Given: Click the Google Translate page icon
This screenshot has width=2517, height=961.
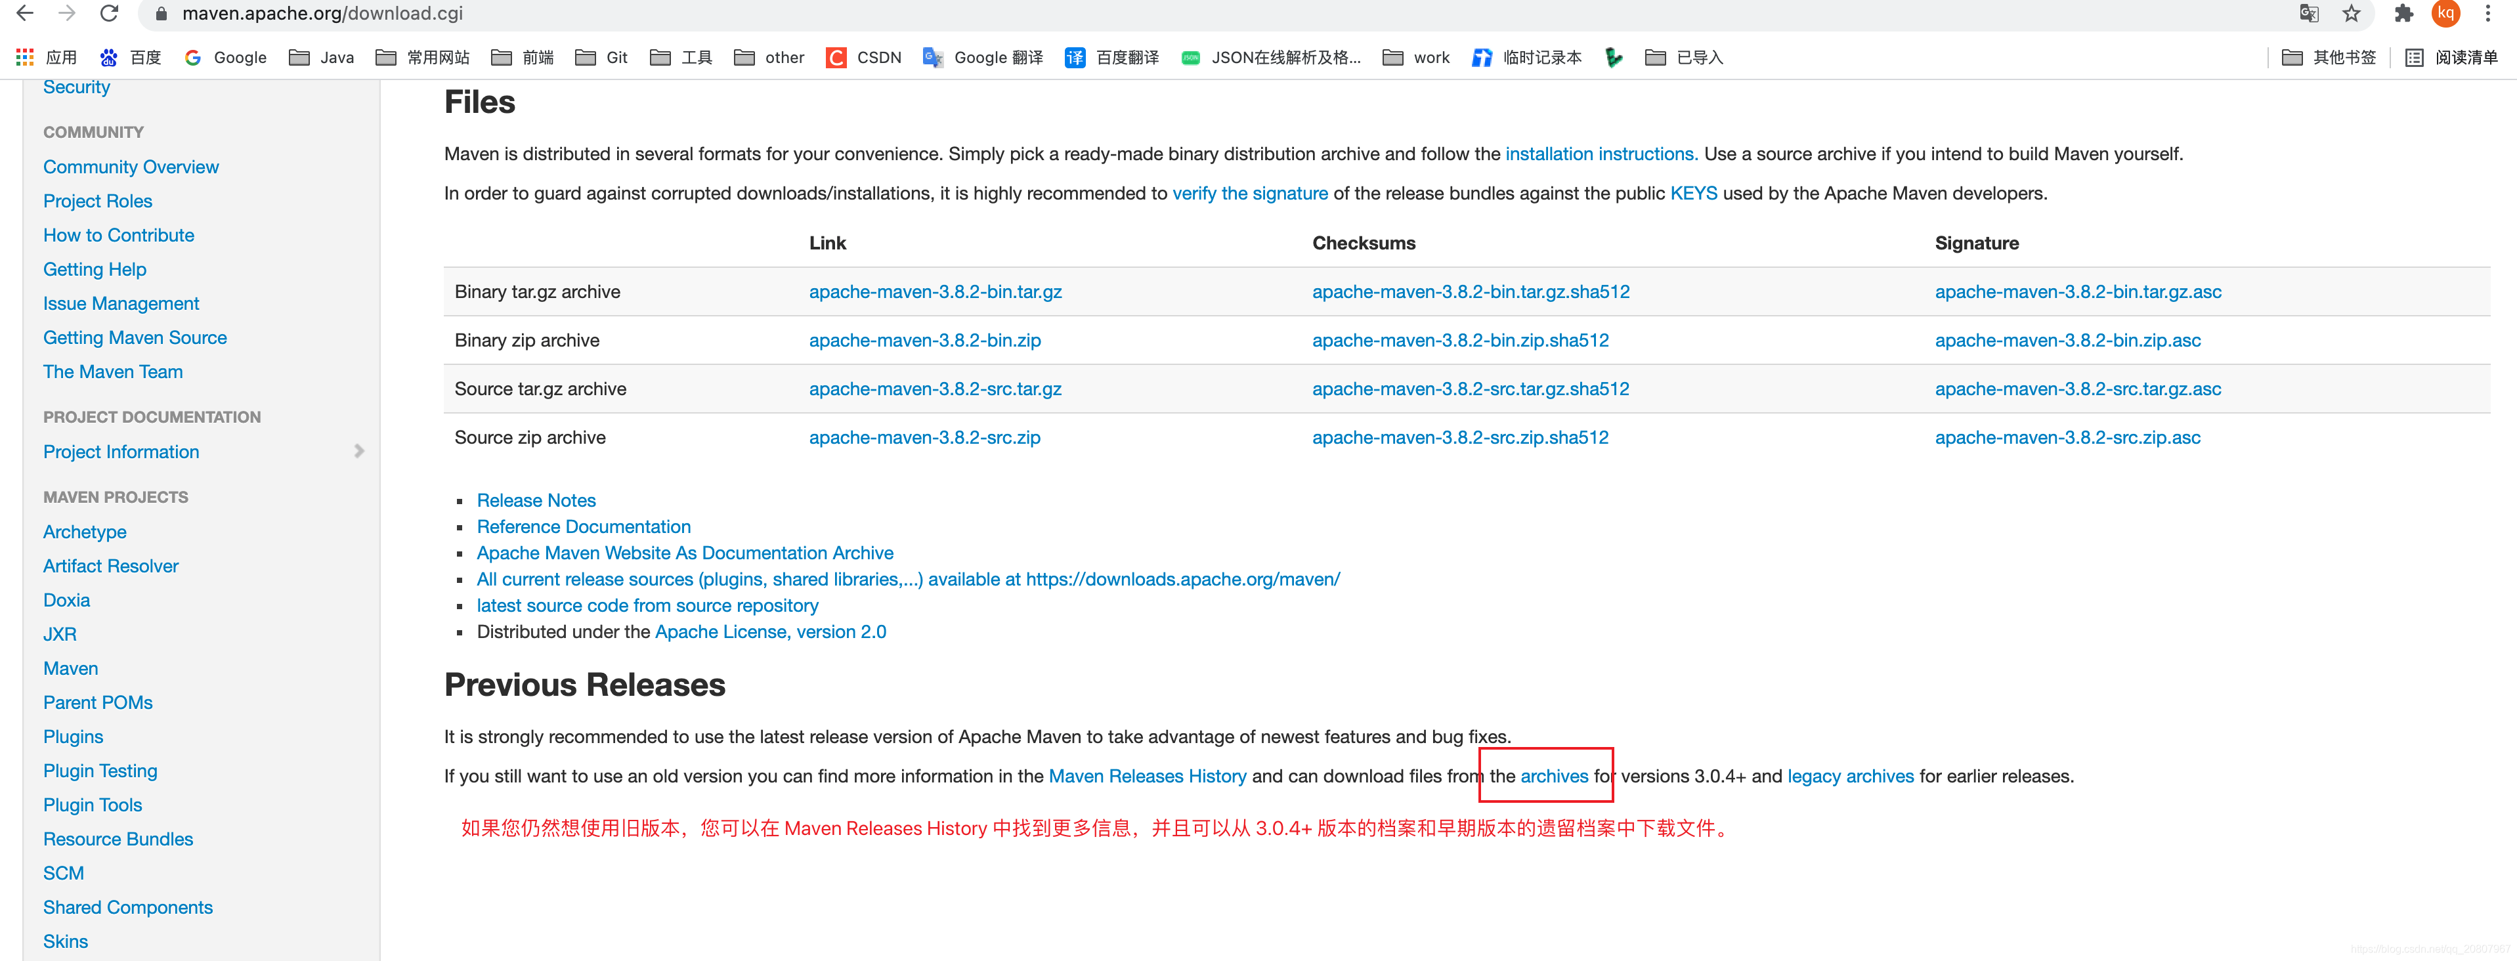Looking at the screenshot, I should tap(2308, 14).
